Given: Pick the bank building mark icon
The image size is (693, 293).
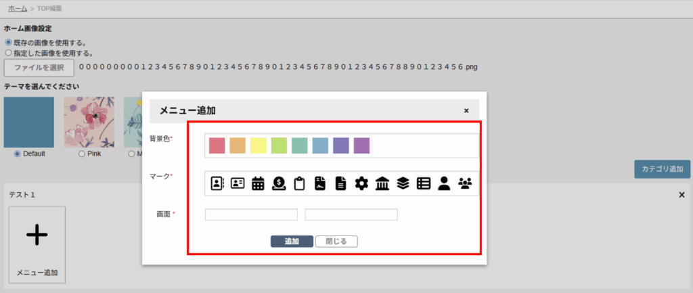Looking at the screenshot, I should (382, 183).
